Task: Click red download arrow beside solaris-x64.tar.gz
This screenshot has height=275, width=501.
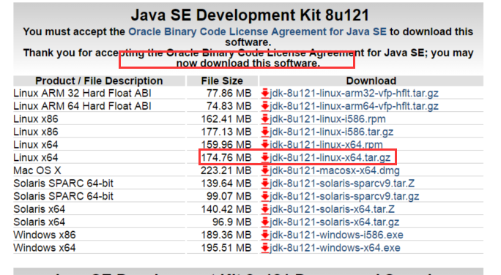Action: click(265, 222)
